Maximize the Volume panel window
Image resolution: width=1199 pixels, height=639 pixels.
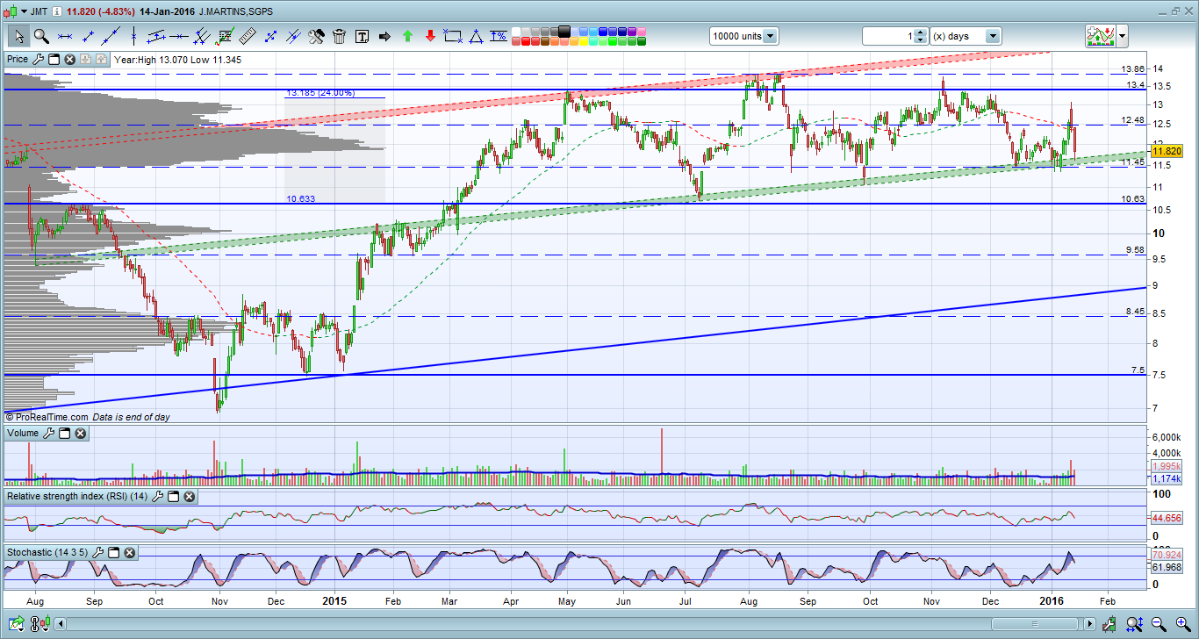[x=65, y=434]
